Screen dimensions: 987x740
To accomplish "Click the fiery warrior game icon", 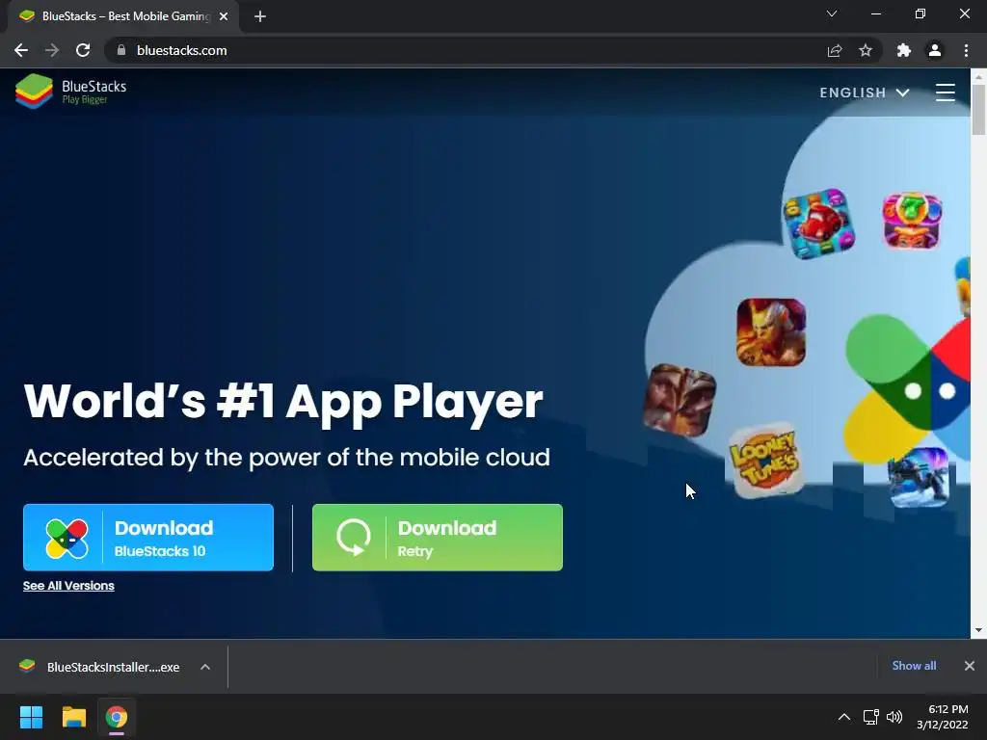I will [x=771, y=332].
